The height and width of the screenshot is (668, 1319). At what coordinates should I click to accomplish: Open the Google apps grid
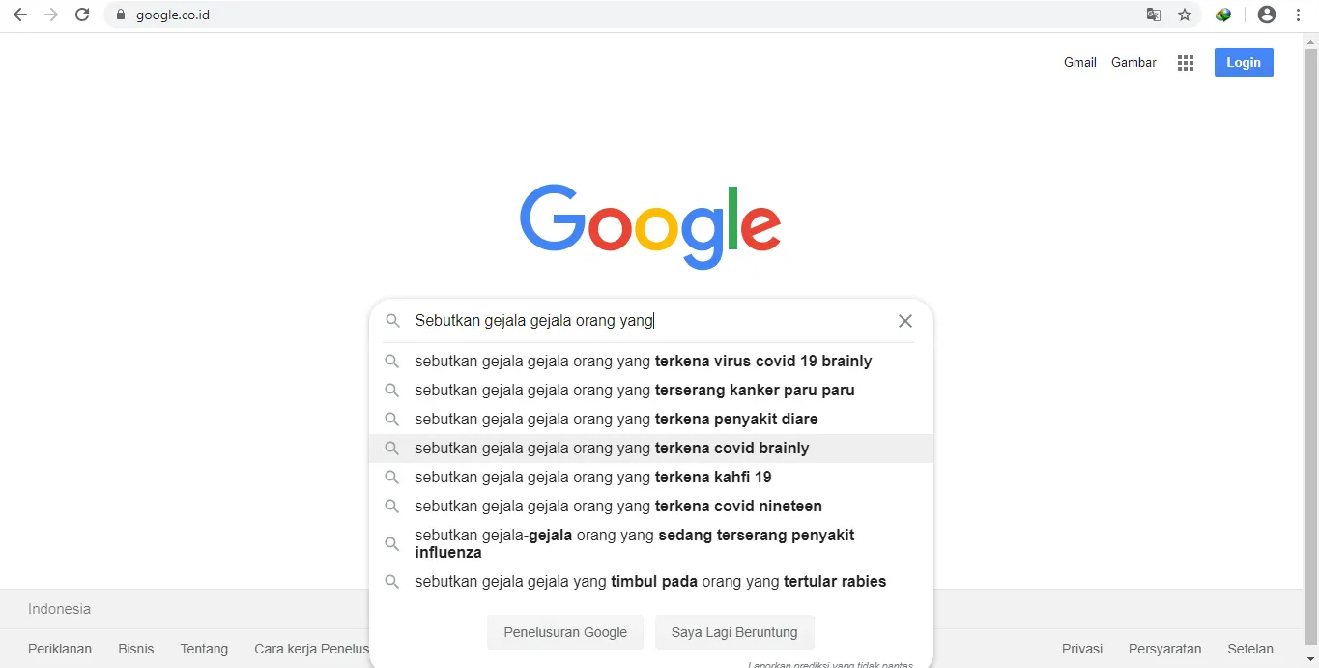coord(1186,63)
